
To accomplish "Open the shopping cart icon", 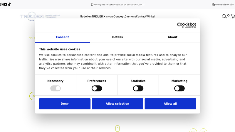I will coord(233,16).
